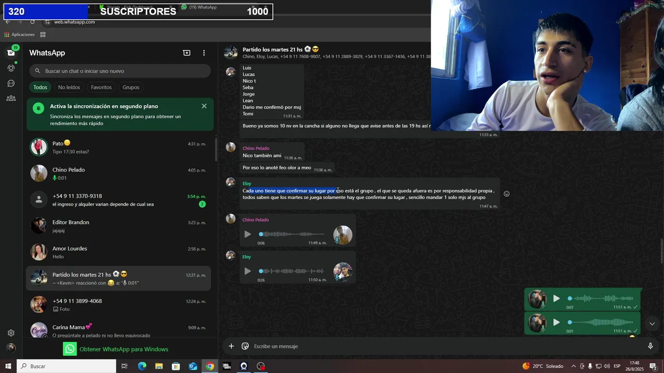The height and width of the screenshot is (373, 664).
Task: Open the notification center icon
Action: point(653,366)
